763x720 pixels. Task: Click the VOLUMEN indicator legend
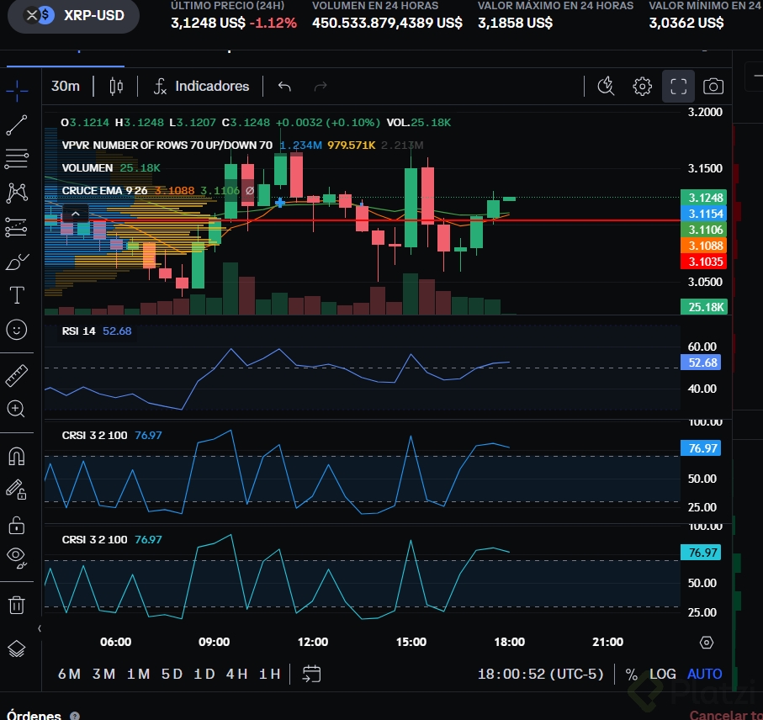87,168
